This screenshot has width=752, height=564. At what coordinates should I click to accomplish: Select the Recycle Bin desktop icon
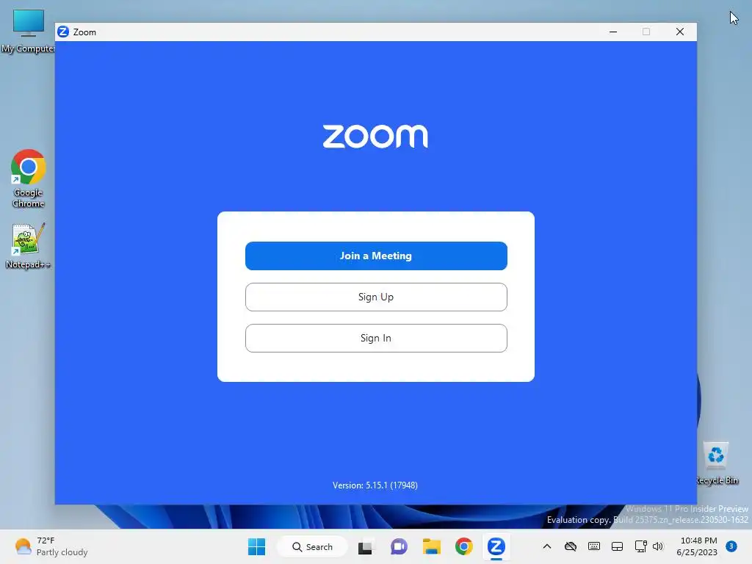(717, 463)
